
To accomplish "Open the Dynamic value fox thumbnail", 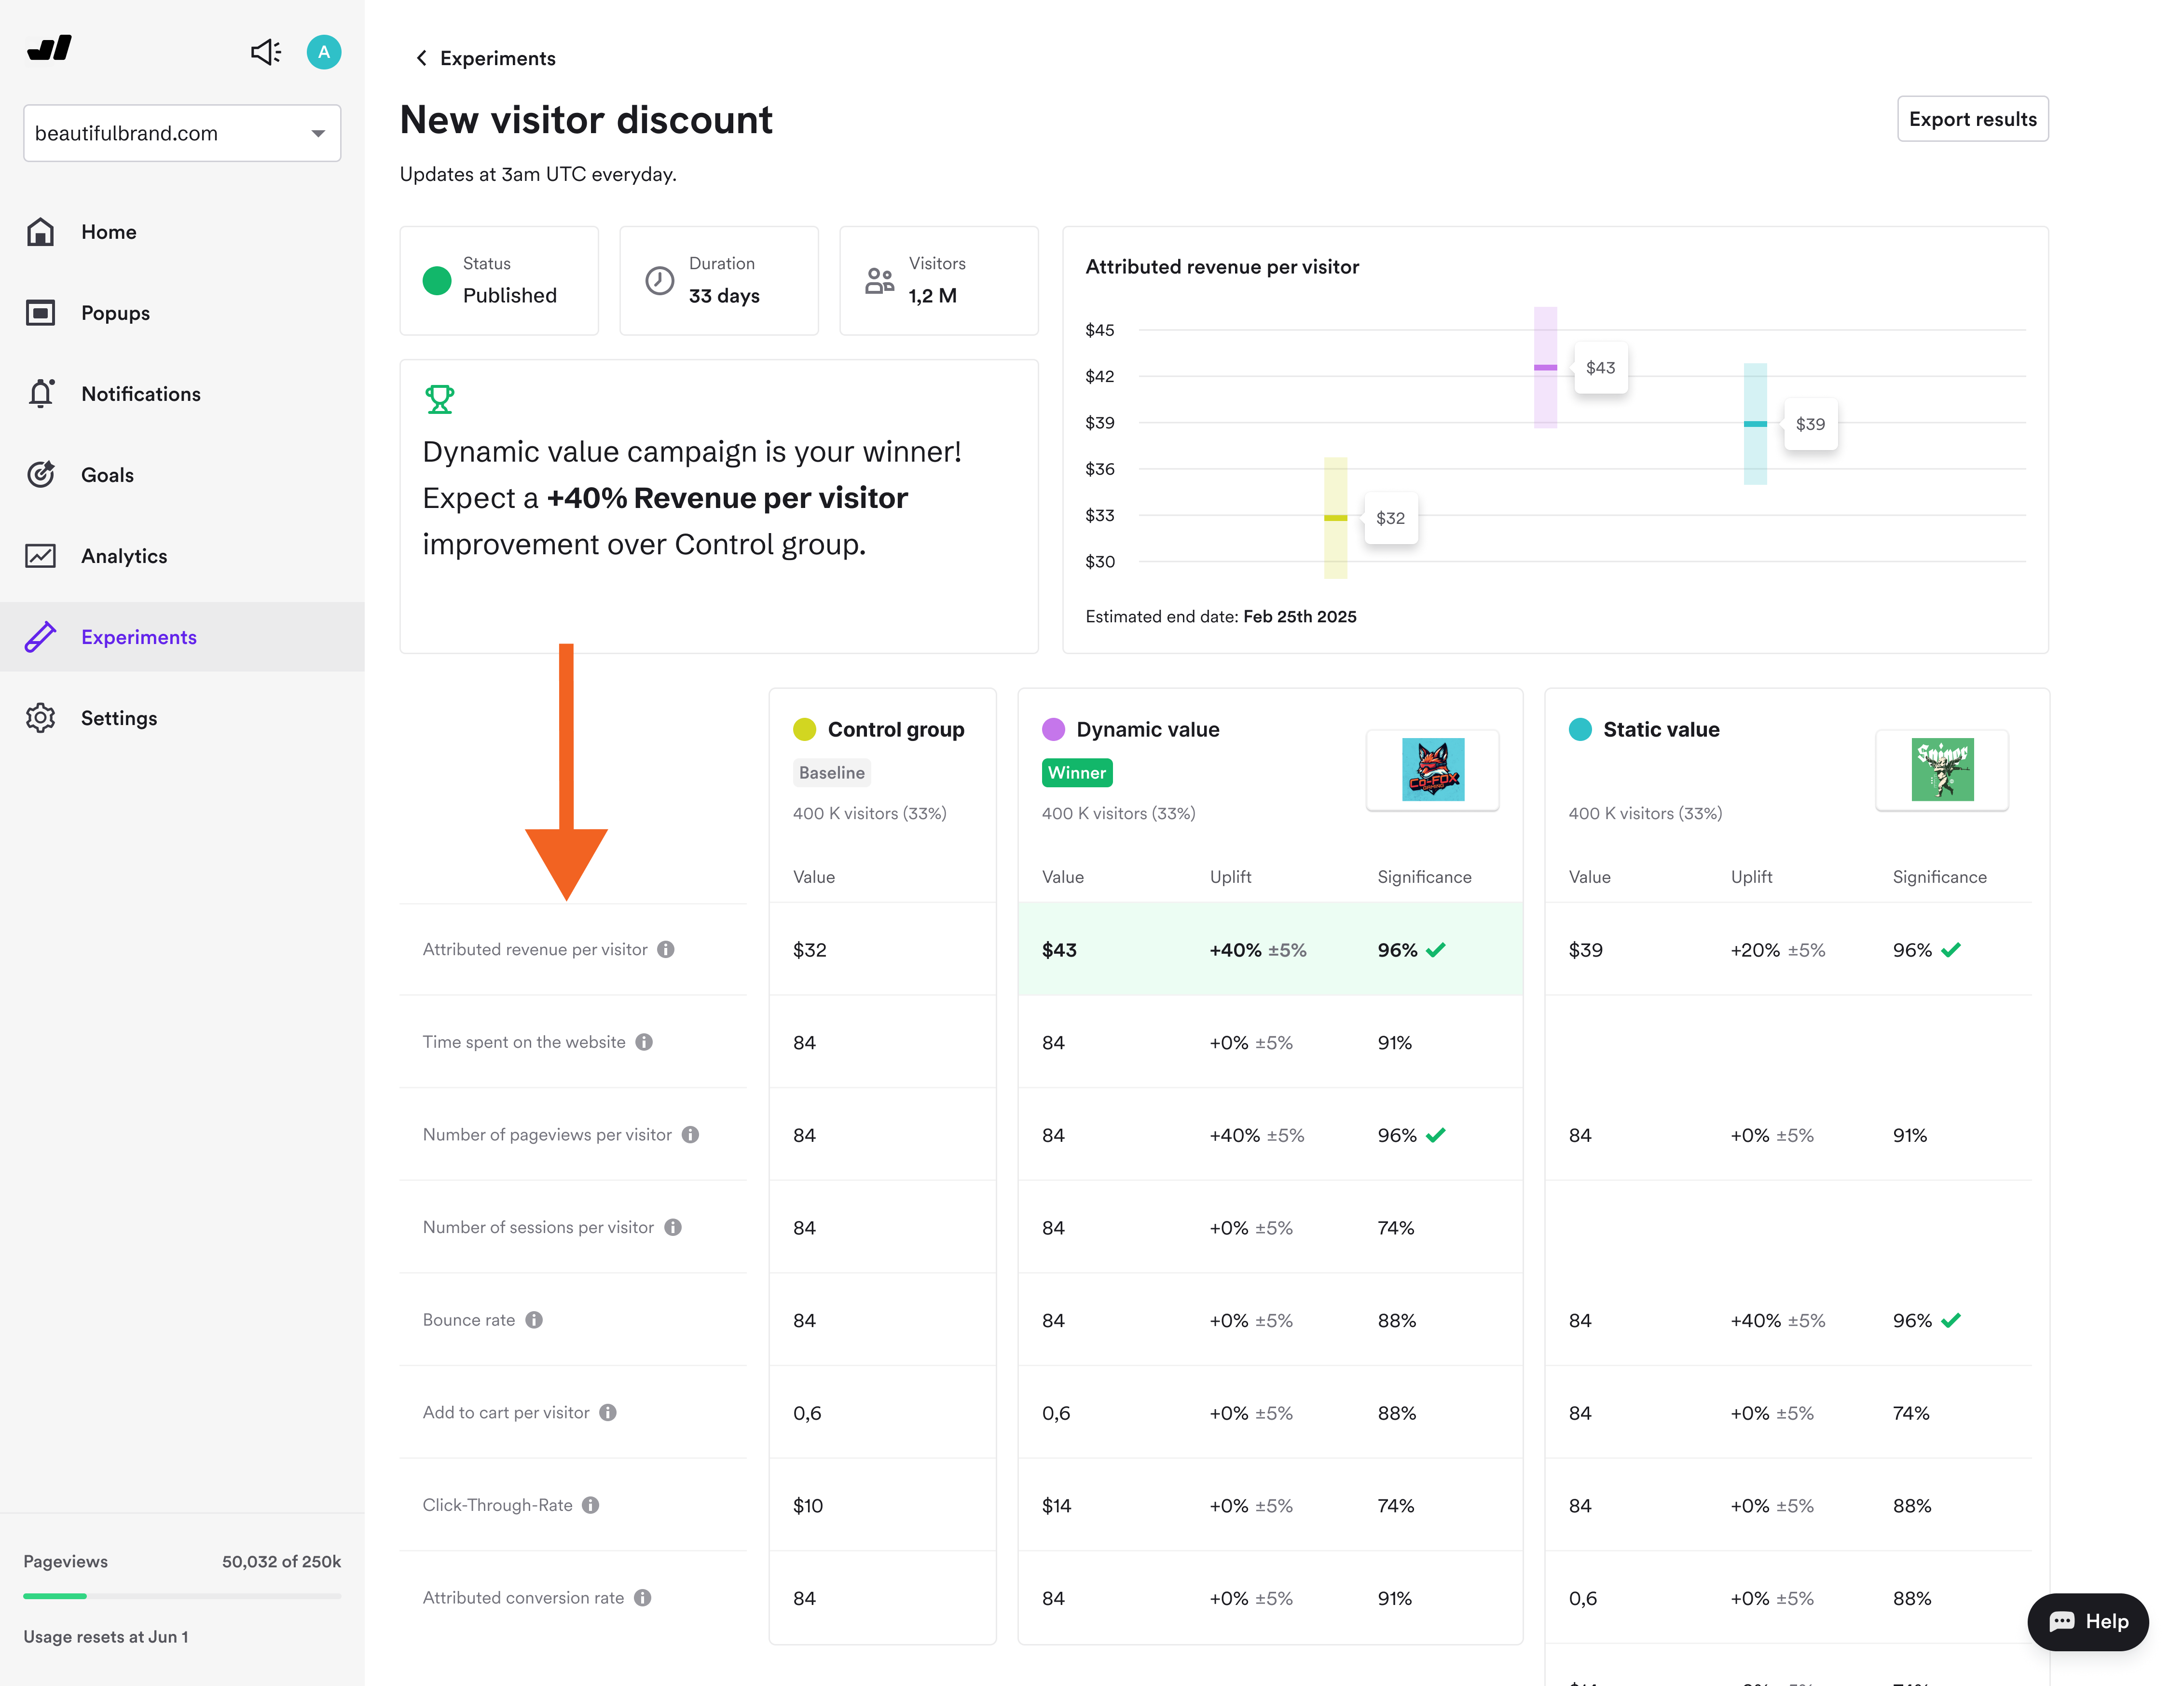I will [x=1432, y=769].
